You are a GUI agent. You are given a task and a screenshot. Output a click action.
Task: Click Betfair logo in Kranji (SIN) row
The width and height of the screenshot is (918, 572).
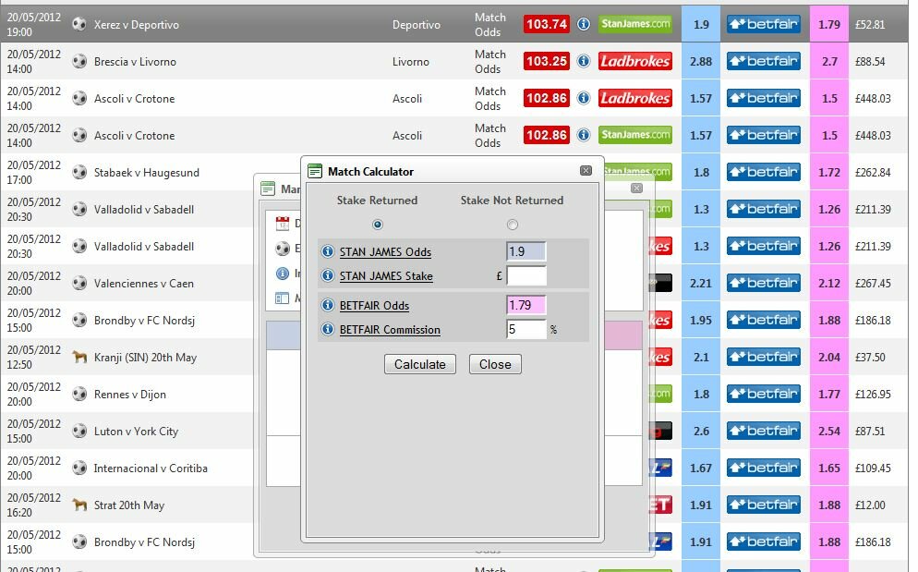764,357
